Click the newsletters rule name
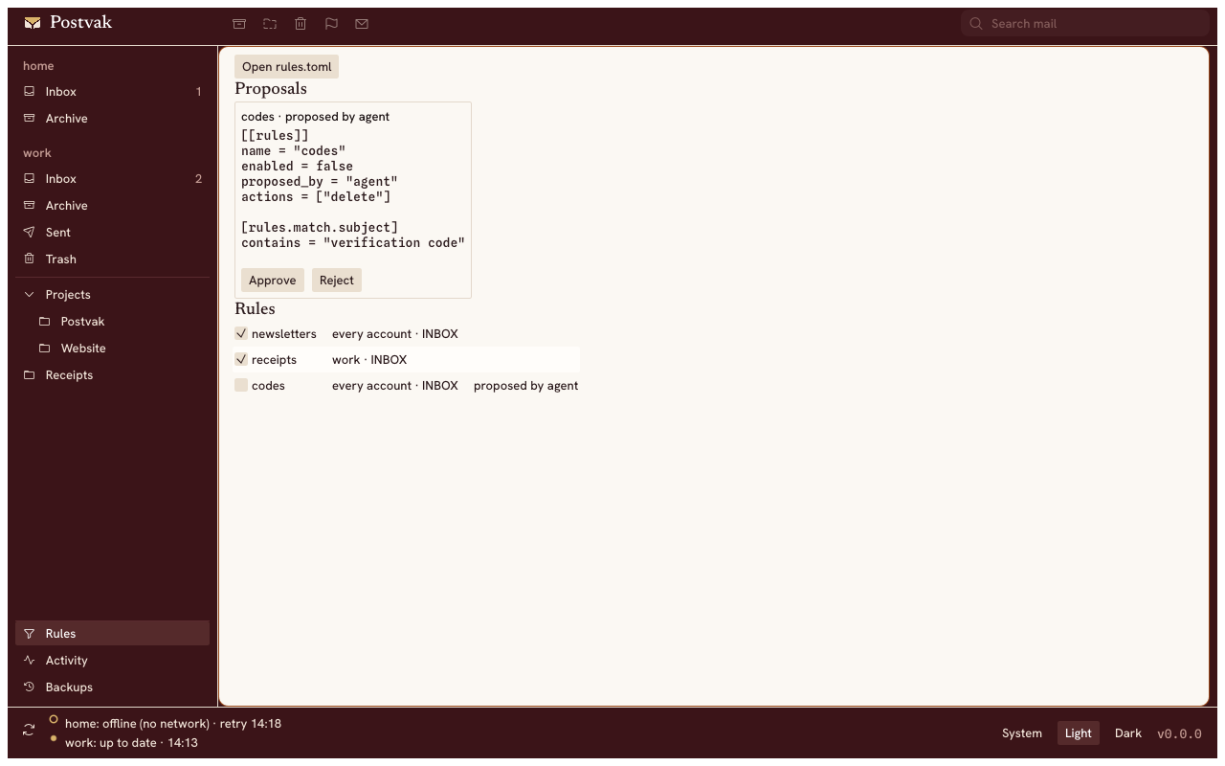This screenshot has height=766, width=1225. pyautogui.click(x=283, y=334)
